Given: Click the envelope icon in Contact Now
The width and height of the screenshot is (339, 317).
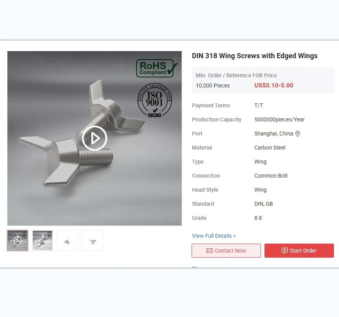Looking at the screenshot, I should tap(209, 251).
